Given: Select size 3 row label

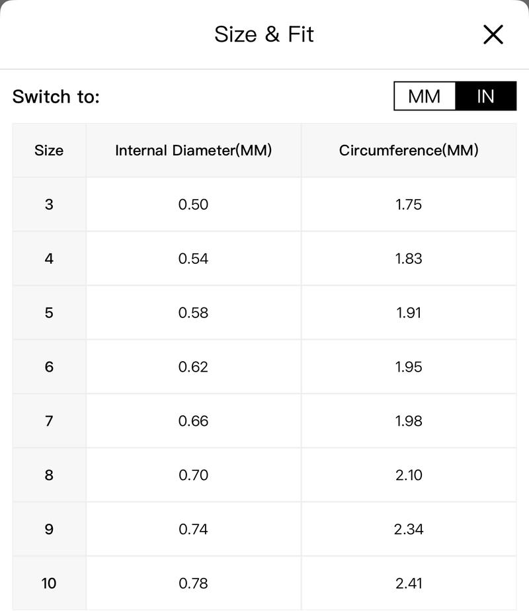Looking at the screenshot, I should [x=49, y=204].
